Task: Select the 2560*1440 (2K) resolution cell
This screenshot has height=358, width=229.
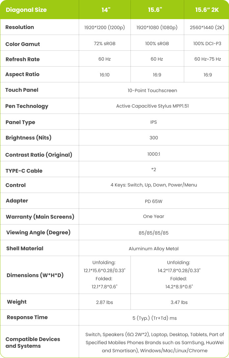Action: click(x=207, y=28)
